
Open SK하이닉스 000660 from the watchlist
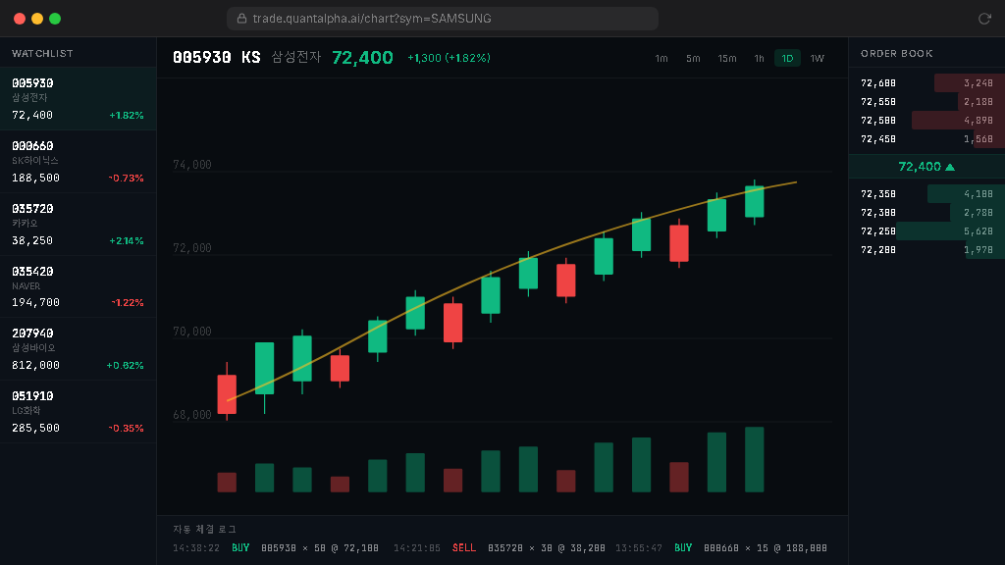click(78, 162)
